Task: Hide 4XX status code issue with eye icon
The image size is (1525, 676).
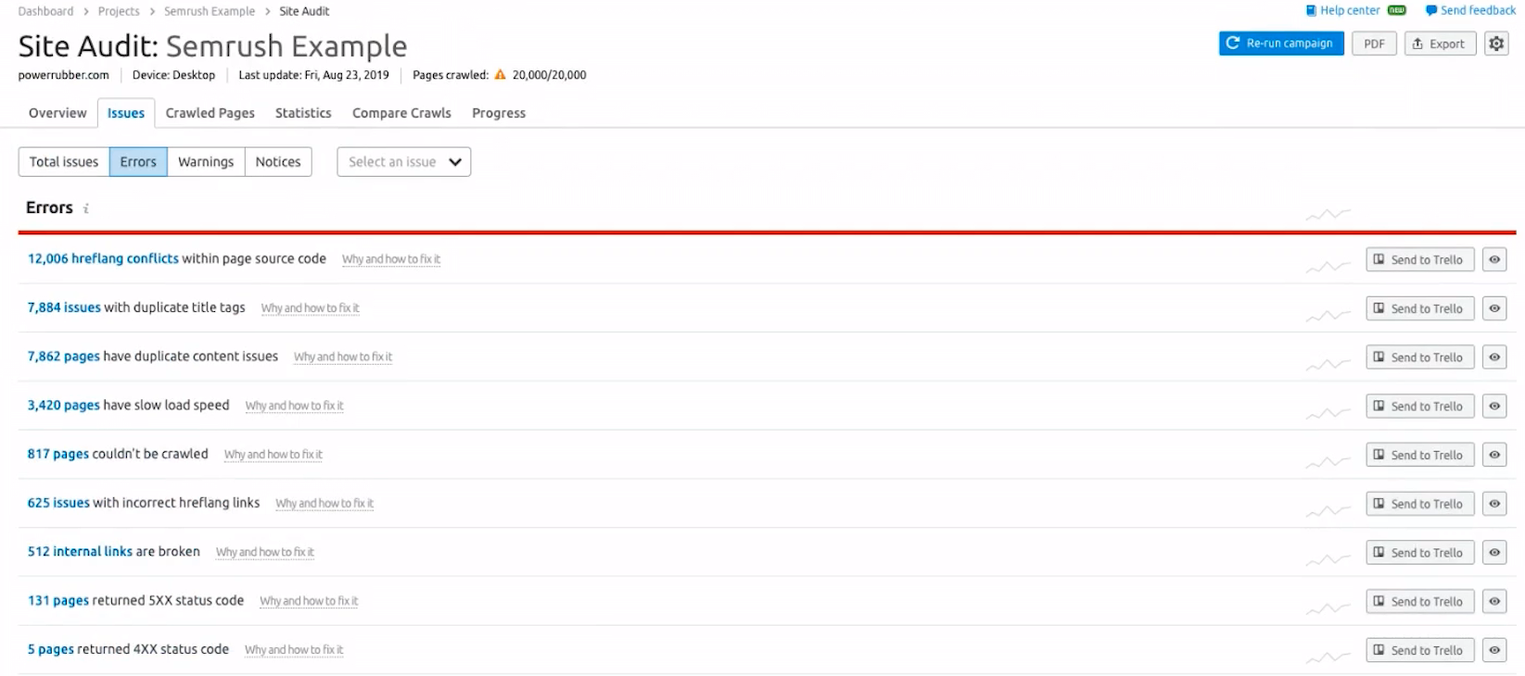Action: 1494,650
